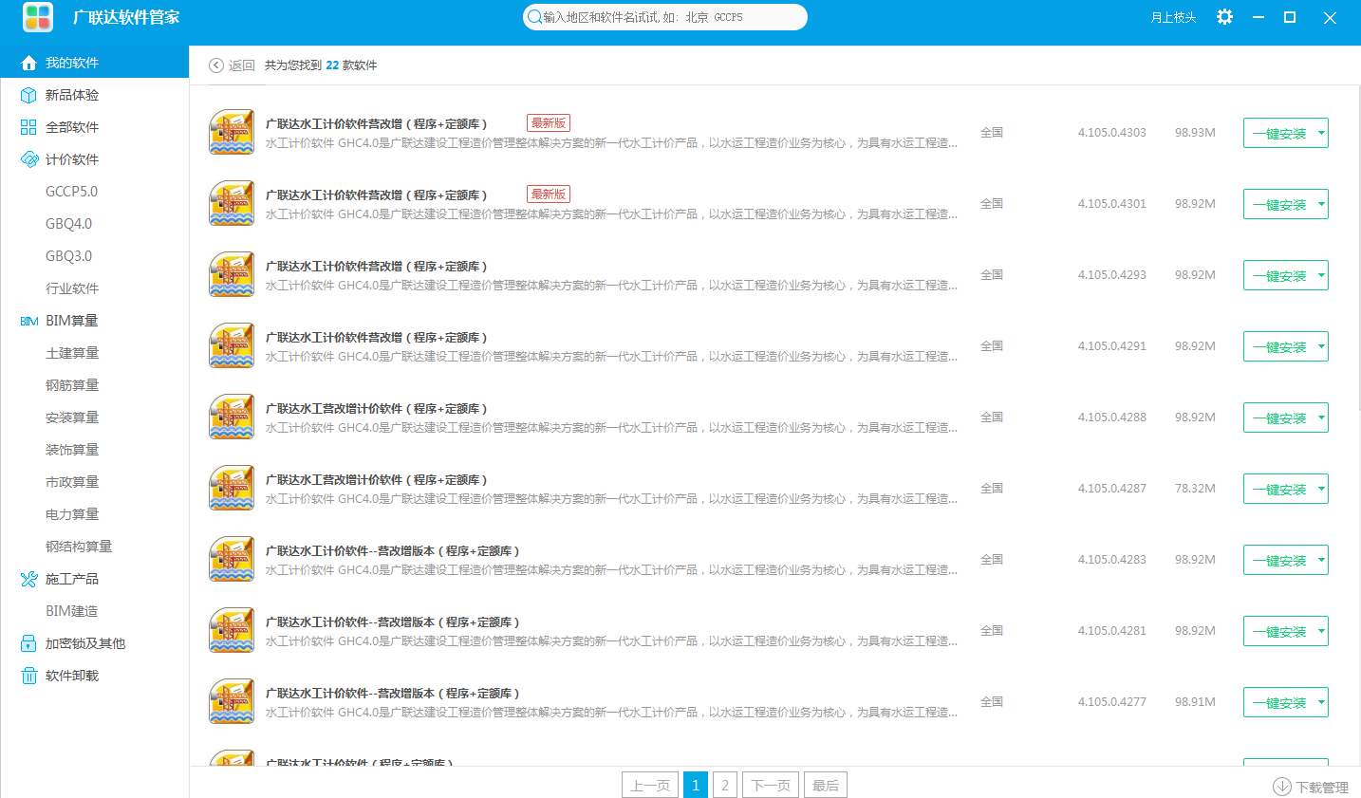
Task: Click product icon for version 4.105.0.4277
Action: pos(232,701)
